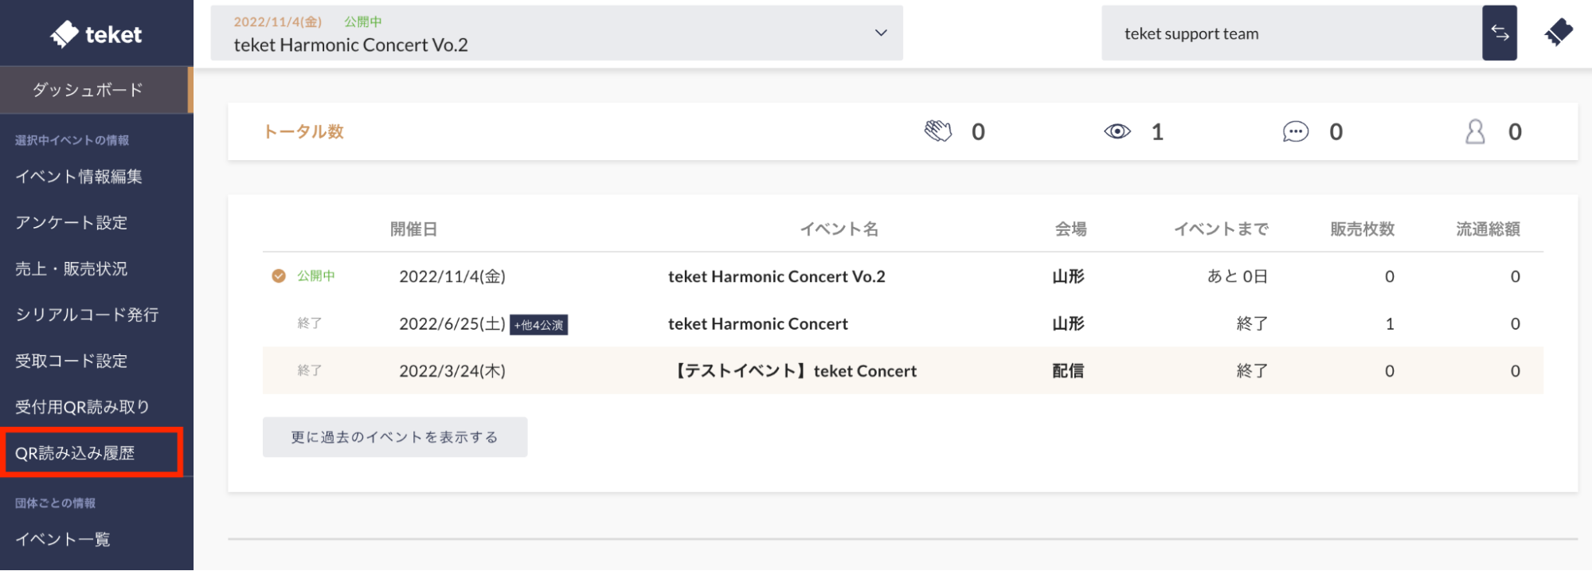Click the 公開中 status in first table row
The height and width of the screenshot is (571, 1592).
point(316,276)
